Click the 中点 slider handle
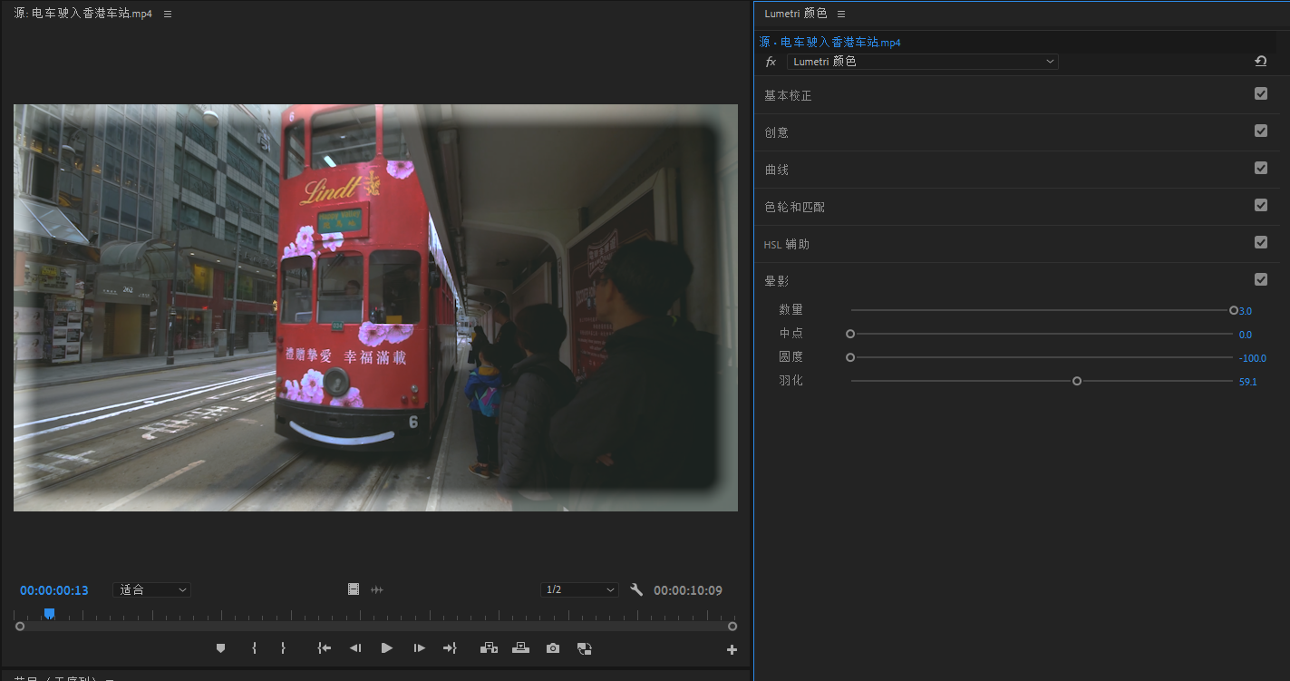The image size is (1290, 681). [x=850, y=334]
